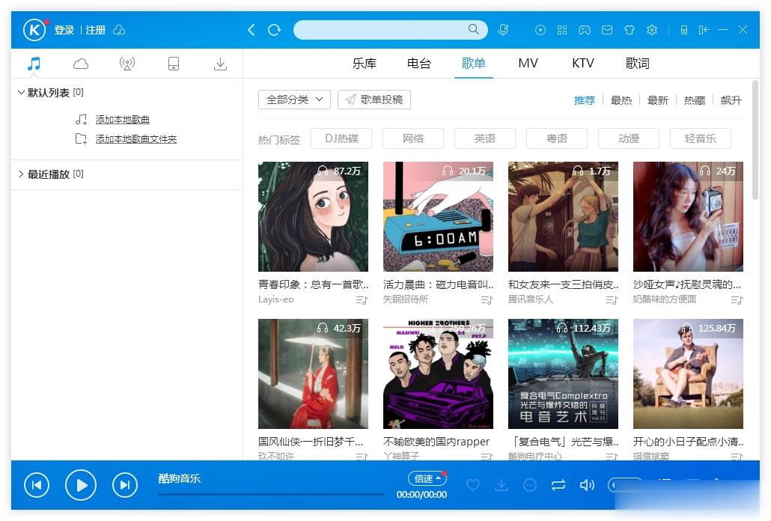Switch to the KTV tab
This screenshot has height=521, width=771.
point(582,64)
